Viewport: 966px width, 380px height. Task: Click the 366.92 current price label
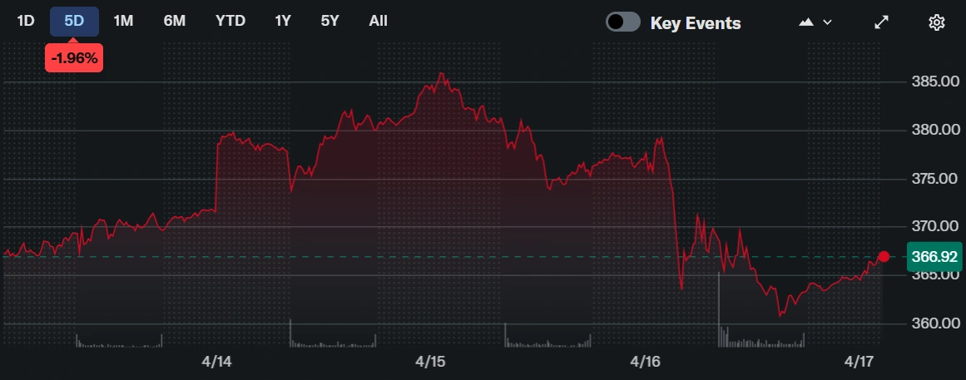[934, 256]
